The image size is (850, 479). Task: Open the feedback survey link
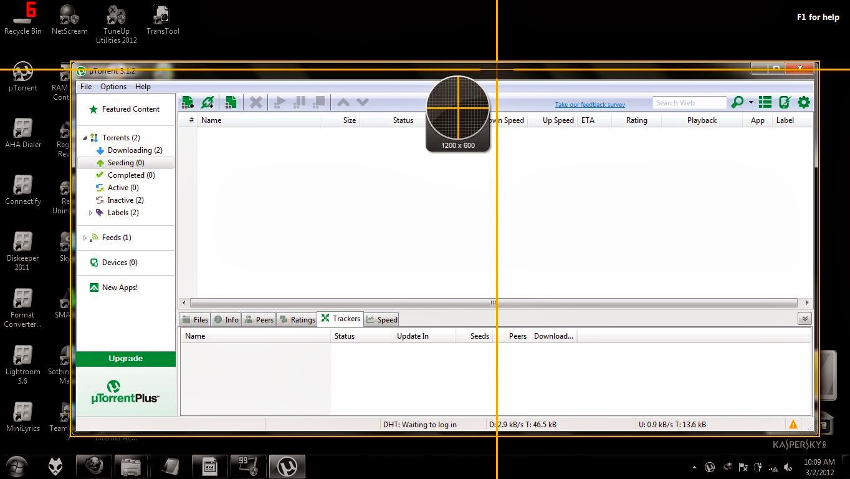pyautogui.click(x=590, y=105)
